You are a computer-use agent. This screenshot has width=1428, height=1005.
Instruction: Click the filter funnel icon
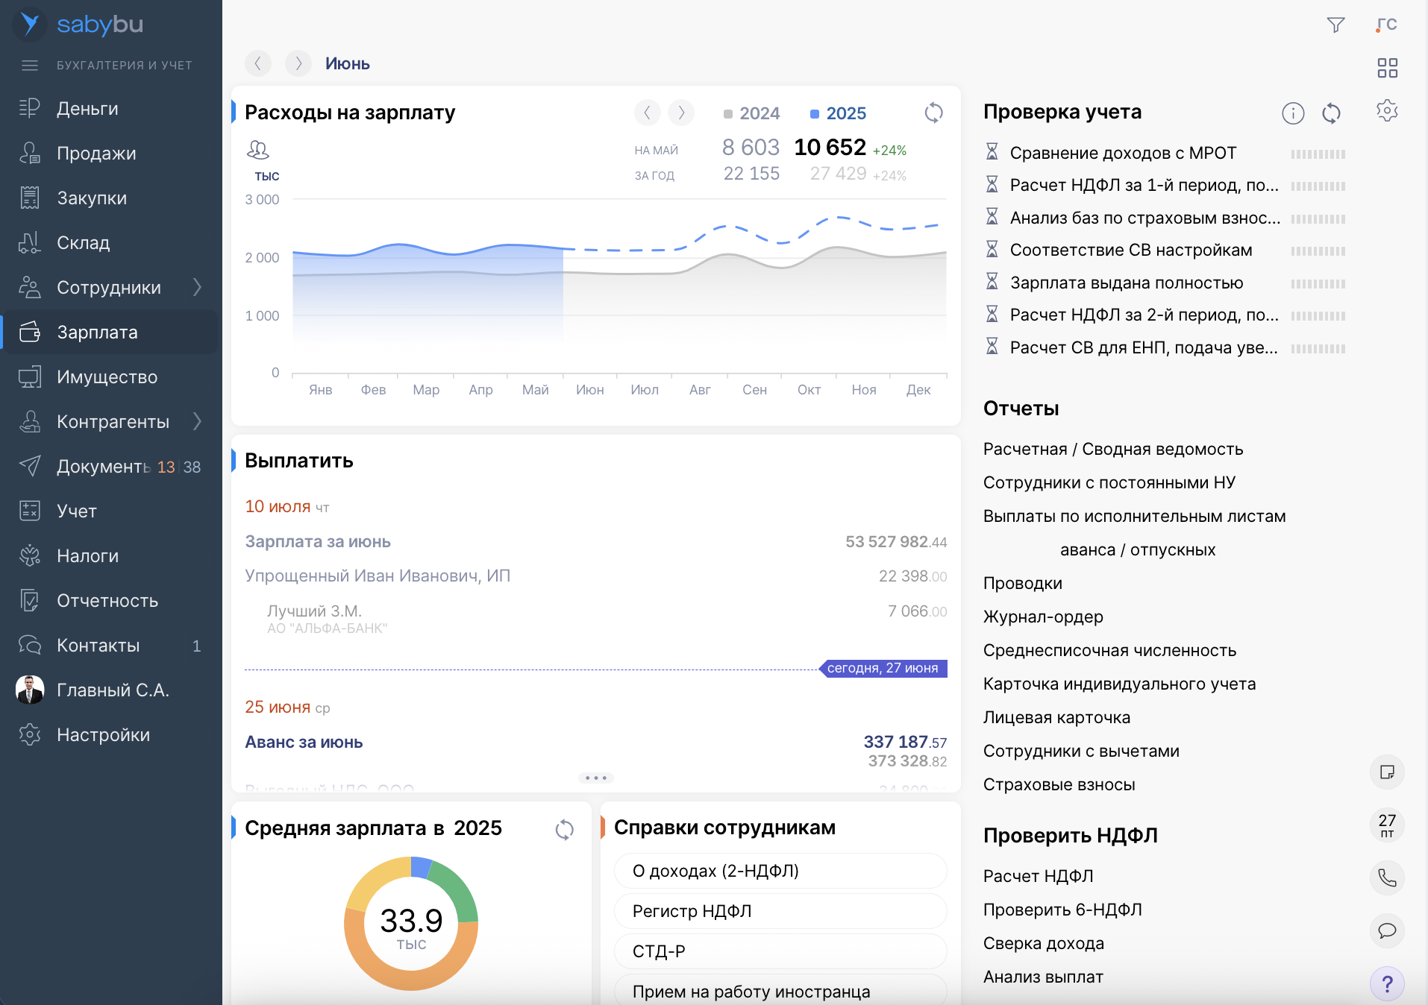pos(1335,25)
